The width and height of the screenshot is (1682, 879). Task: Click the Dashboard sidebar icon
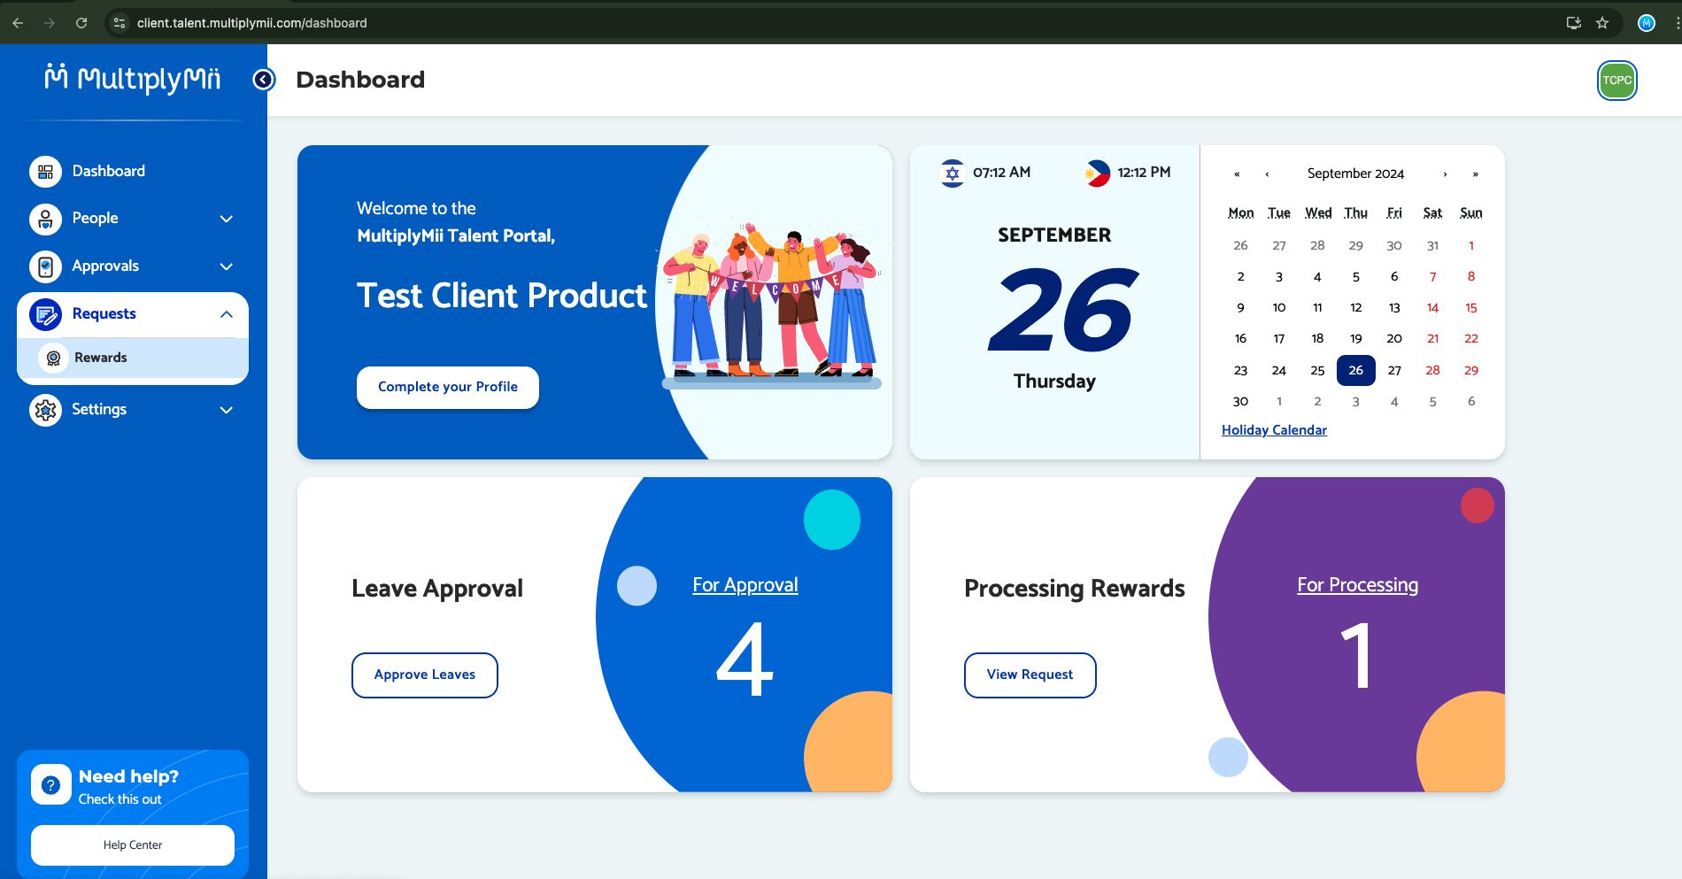tap(45, 171)
